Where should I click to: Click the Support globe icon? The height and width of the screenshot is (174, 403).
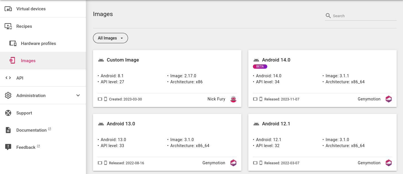[x=8, y=113]
